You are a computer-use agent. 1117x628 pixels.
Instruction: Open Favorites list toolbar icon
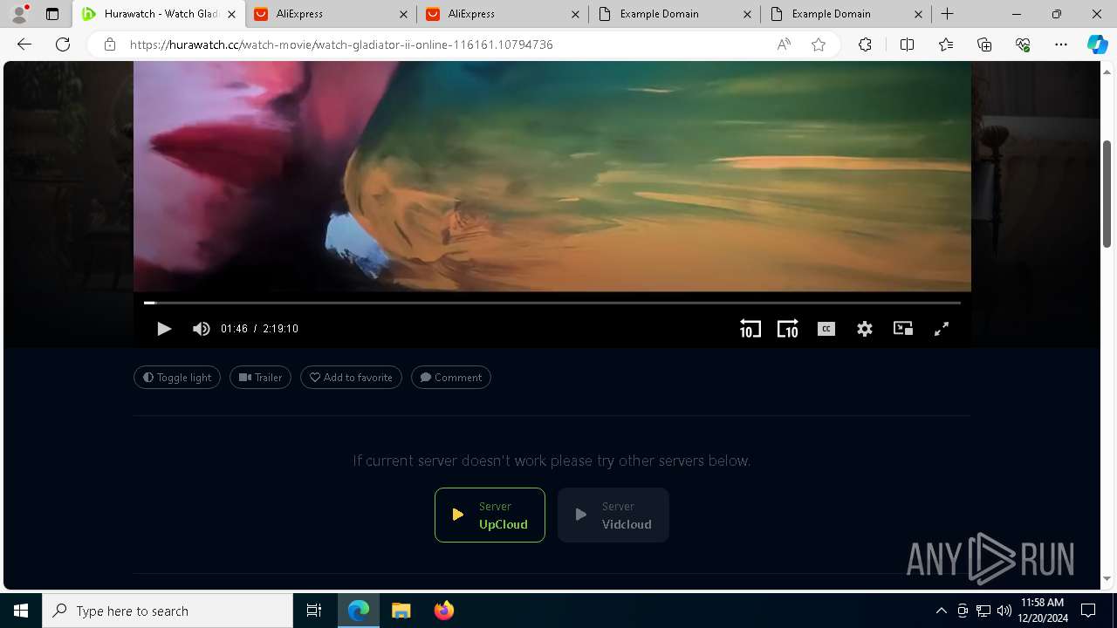(946, 44)
